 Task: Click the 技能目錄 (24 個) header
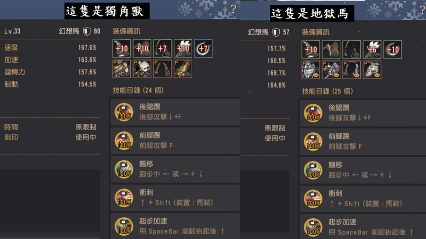click(x=138, y=90)
